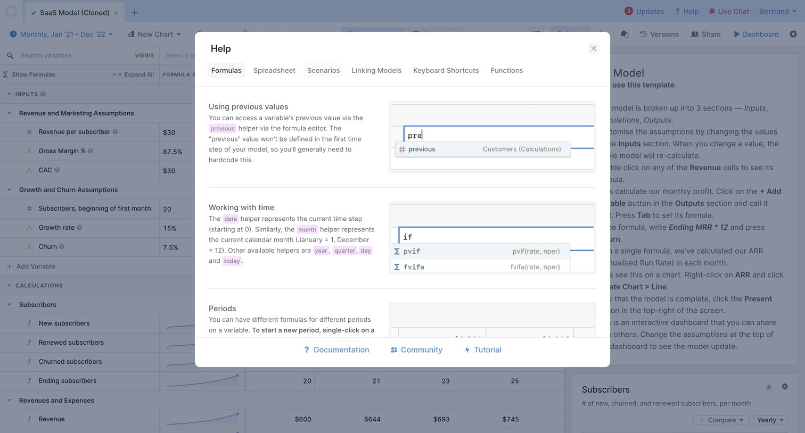
Task: Collapse the CALCULATIONS section
Action: (x=9, y=286)
